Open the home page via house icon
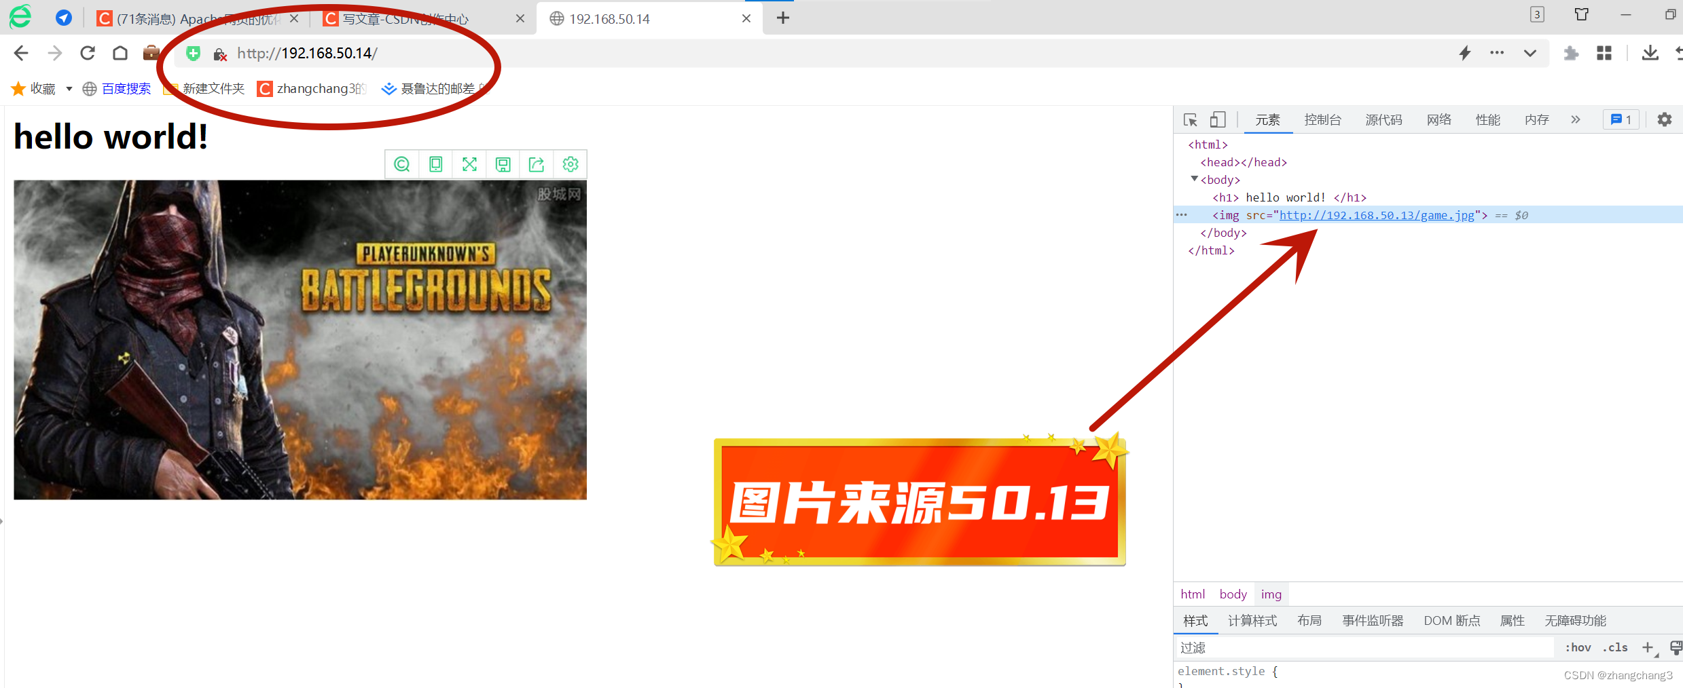The image size is (1683, 688). click(x=120, y=53)
